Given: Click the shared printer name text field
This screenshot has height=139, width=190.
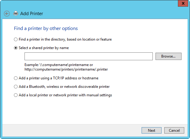Looking at the screenshot, I should [88, 56].
